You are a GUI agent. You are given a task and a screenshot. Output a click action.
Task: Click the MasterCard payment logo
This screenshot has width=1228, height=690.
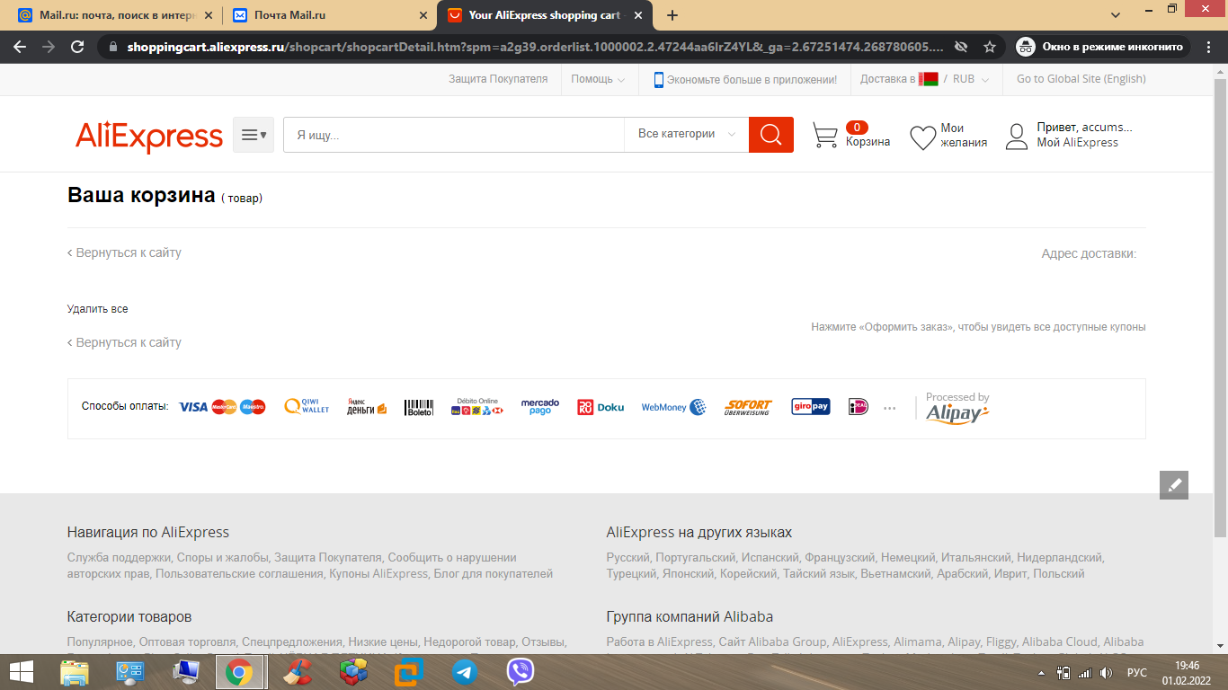click(224, 407)
